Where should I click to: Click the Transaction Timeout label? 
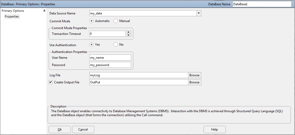[x=66, y=34]
